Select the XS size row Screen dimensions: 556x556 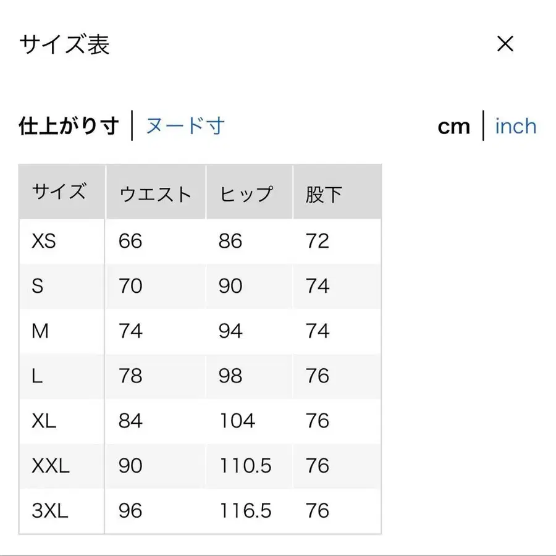click(62, 241)
